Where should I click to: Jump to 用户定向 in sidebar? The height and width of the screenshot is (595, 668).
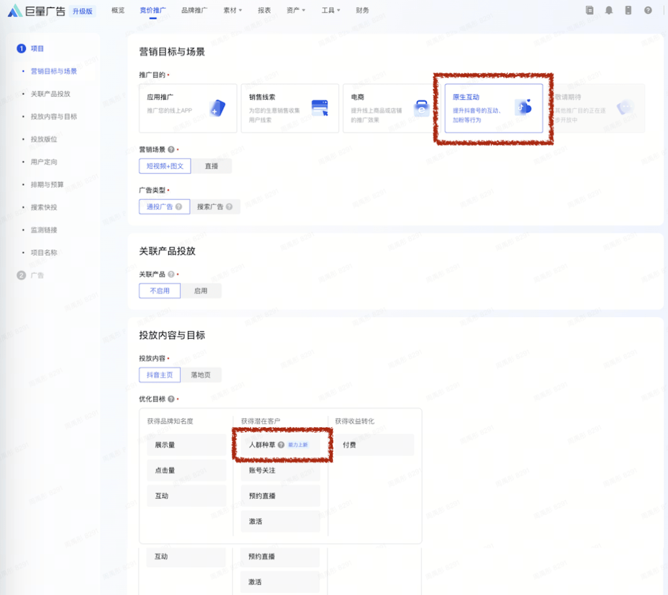click(x=44, y=162)
